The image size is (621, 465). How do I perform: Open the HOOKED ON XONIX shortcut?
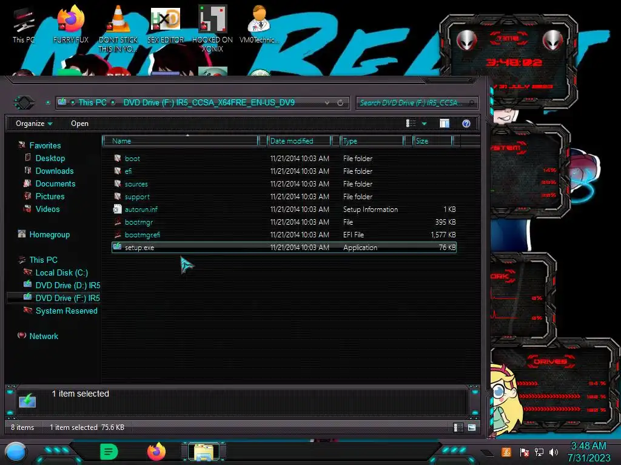(212, 28)
